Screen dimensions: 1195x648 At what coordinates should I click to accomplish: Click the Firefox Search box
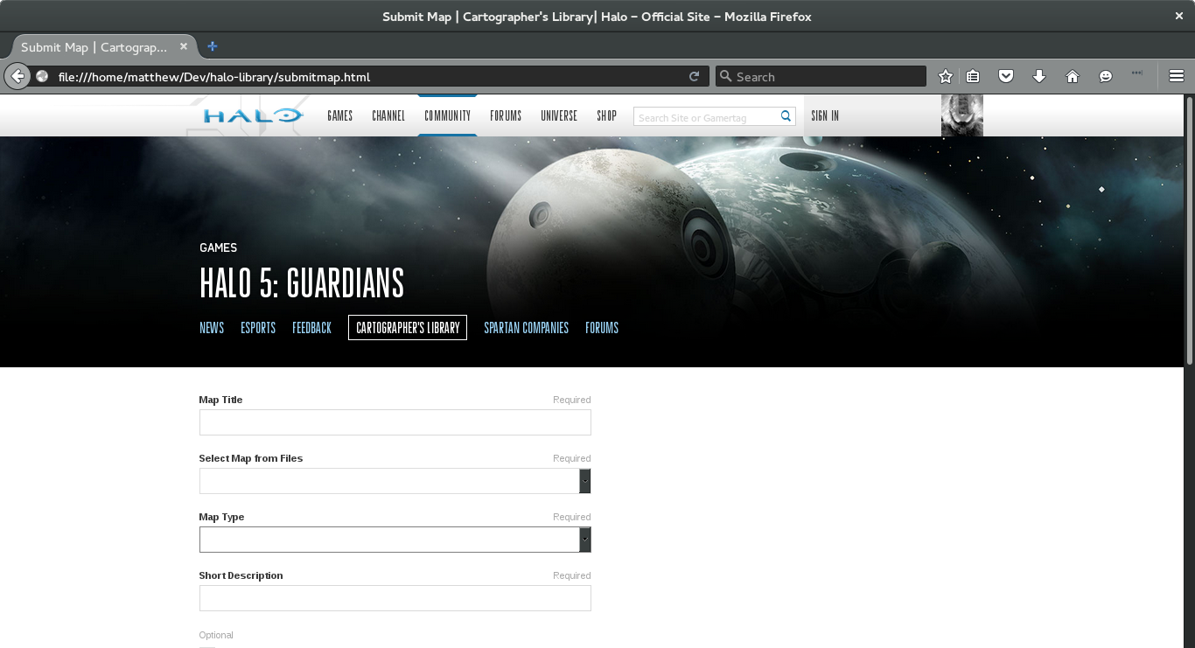[821, 77]
